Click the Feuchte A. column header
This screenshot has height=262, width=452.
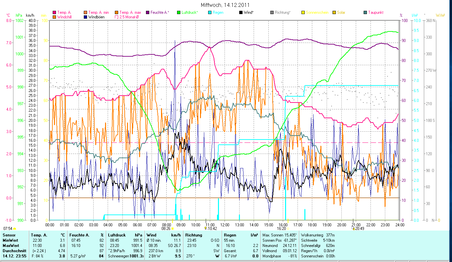point(80,235)
